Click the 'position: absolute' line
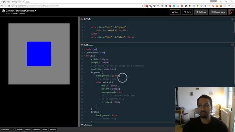Viewport: 235px width, 132px height. (104, 69)
